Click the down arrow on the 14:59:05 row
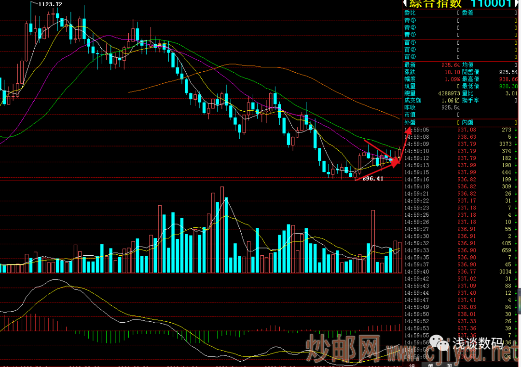This screenshot has width=521, height=367. tap(515, 130)
